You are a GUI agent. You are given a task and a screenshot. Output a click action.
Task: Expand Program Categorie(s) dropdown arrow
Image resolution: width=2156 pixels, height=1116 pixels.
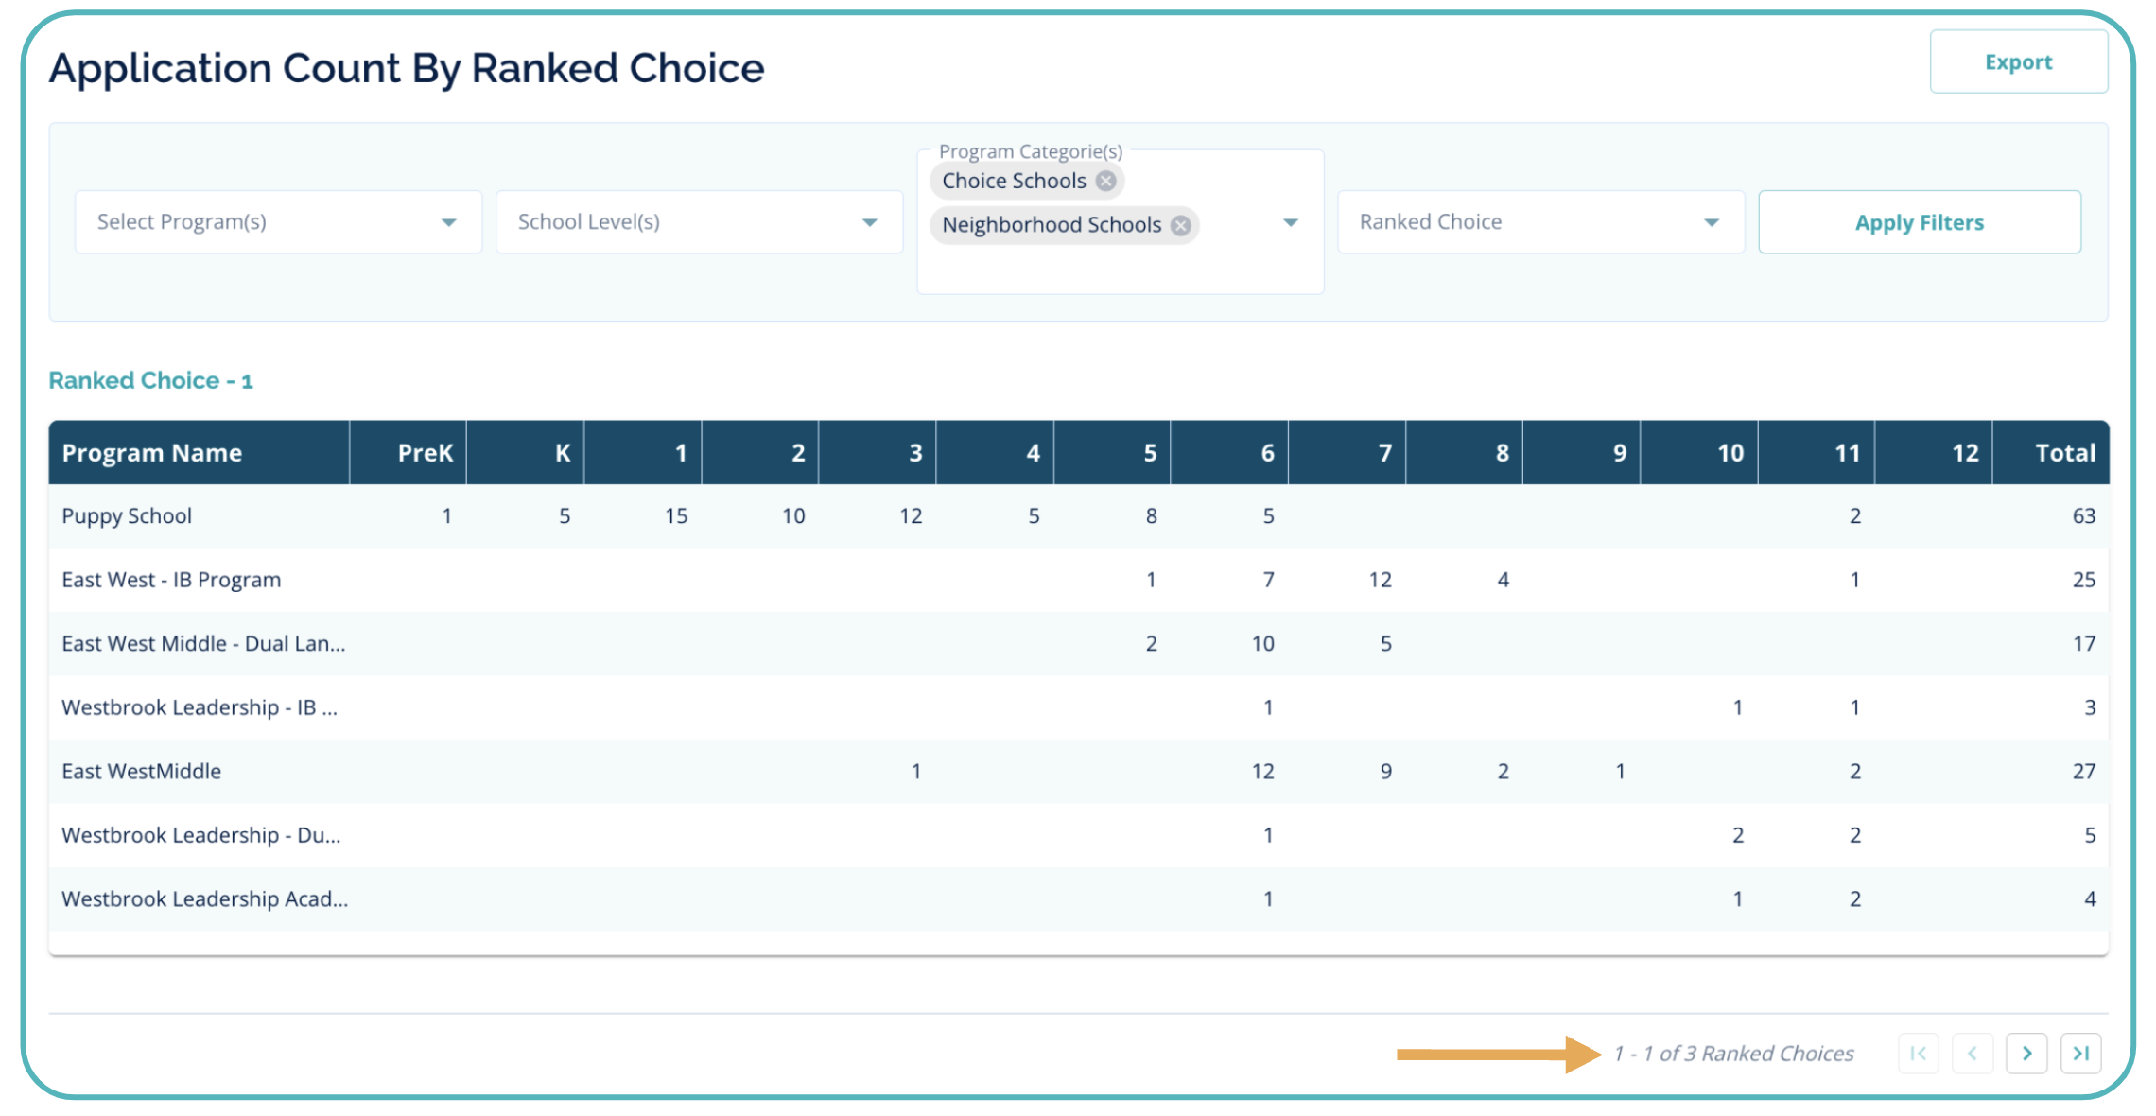pos(1290,222)
